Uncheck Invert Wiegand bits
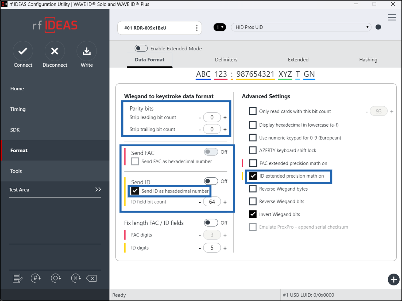 tap(253, 214)
